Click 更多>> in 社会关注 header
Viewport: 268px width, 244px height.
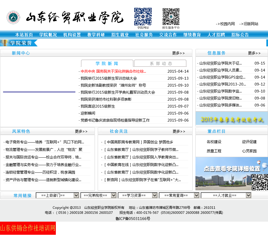coord(179,131)
